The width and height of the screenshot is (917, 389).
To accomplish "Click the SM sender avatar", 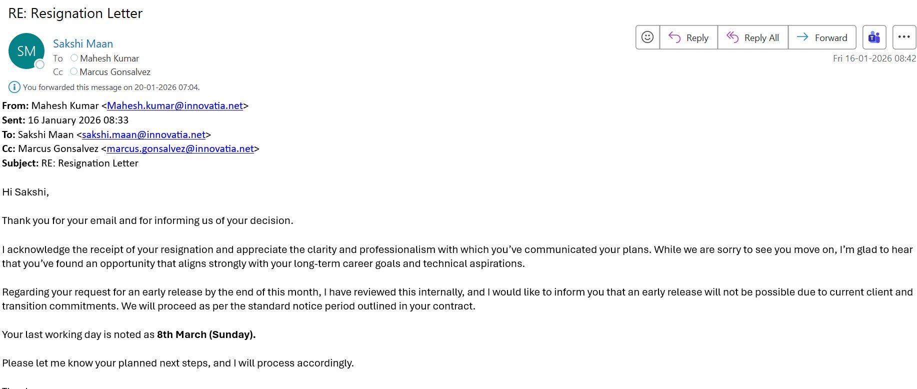I will tap(26, 51).
